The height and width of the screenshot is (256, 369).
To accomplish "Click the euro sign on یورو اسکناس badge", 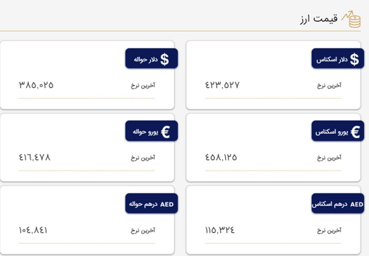I will tap(355, 132).
